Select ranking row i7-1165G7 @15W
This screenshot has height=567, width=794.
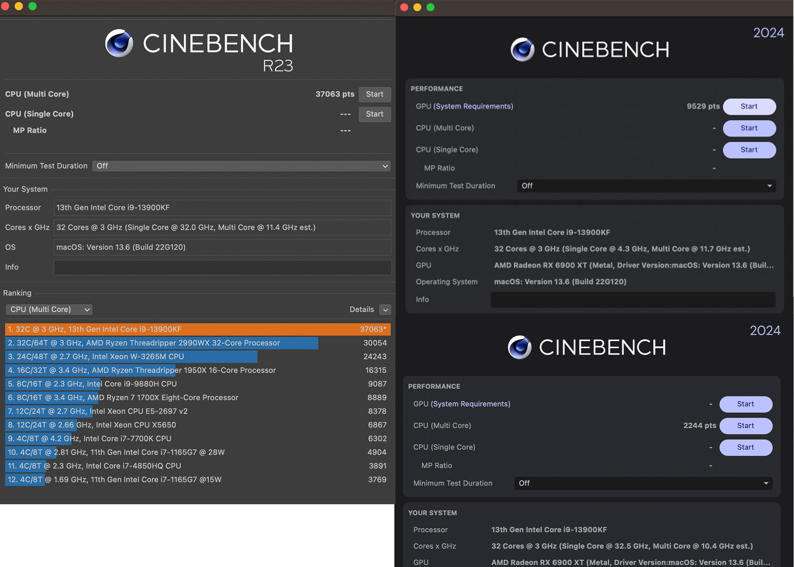(x=198, y=479)
